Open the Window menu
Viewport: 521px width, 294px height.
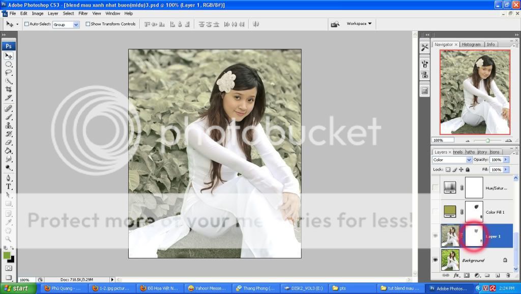tap(112, 13)
